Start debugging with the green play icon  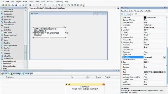tap(50, 5)
